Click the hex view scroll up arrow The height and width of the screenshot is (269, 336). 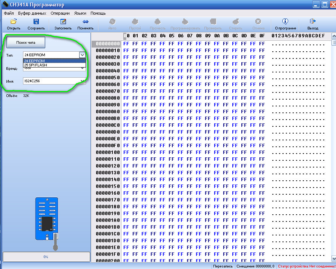pos(334,36)
